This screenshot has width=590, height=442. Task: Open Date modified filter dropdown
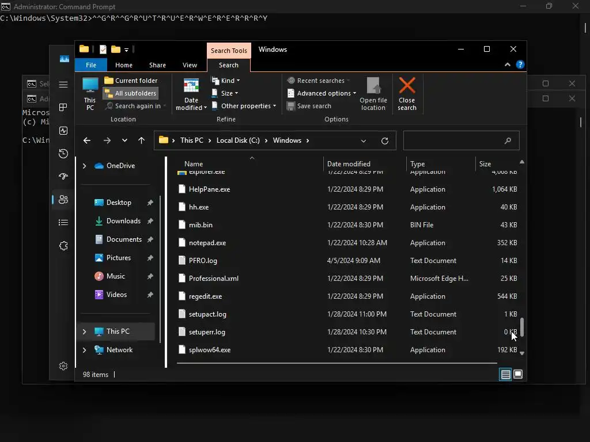point(191,94)
